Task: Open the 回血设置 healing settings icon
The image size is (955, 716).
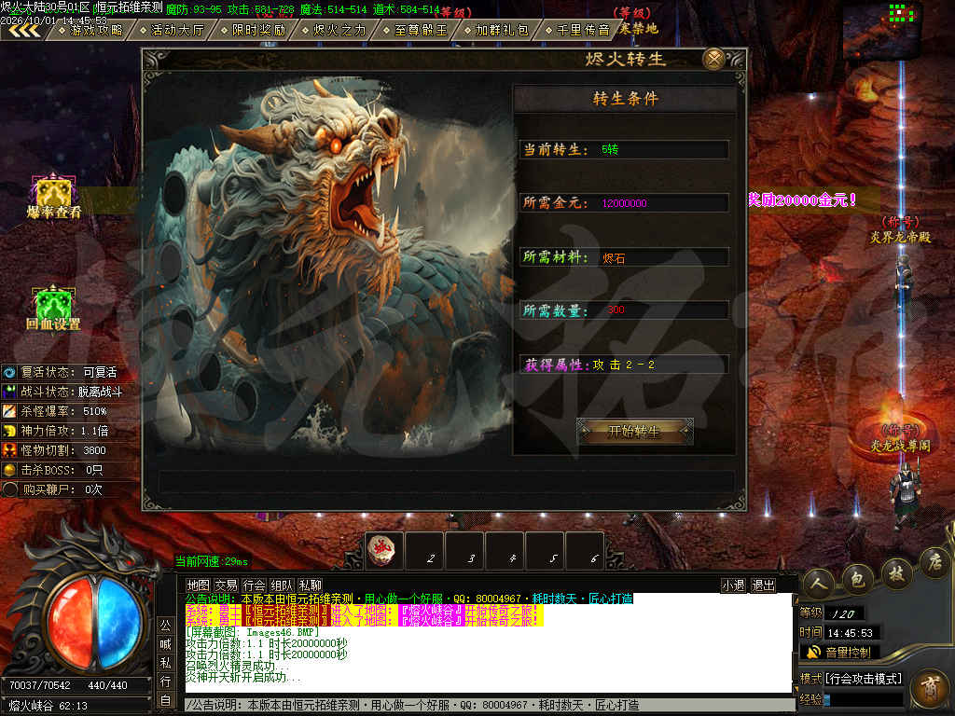Action: [x=53, y=308]
